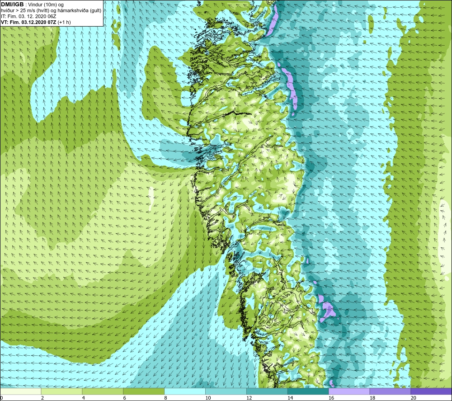The image size is (452, 401).
Task: Click the legend label '18'
Action: click(372, 398)
